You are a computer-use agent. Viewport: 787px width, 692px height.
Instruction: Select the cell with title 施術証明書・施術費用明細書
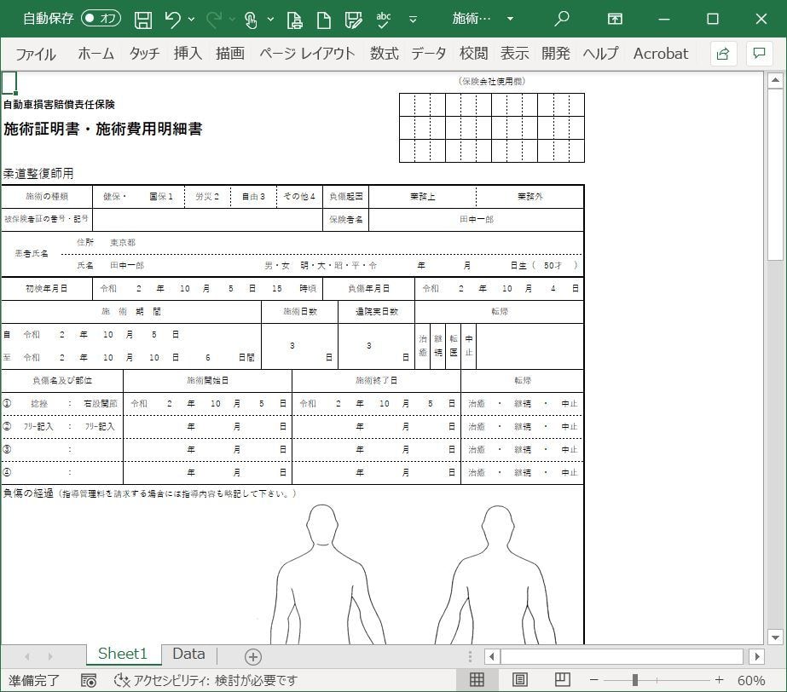pyautogui.click(x=103, y=129)
